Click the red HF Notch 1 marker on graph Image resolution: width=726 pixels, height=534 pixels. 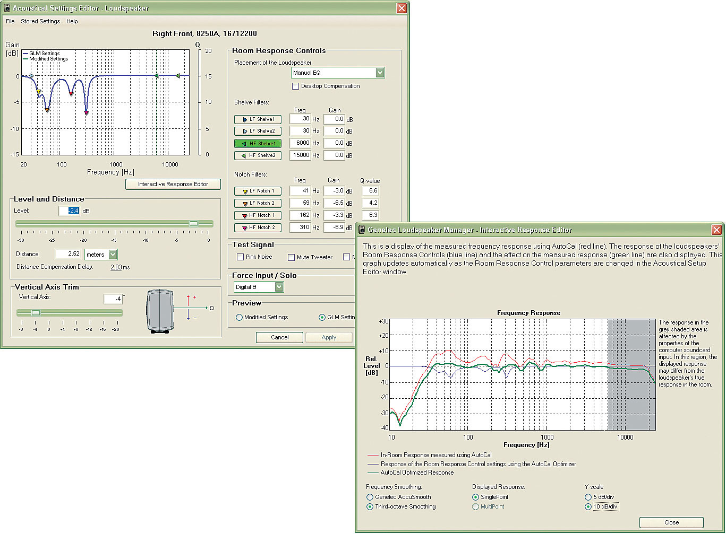coord(71,94)
